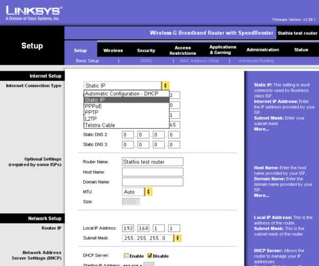Click the Starting IP Address last octet field
Screen dimensions: 319x266
(x=149, y=264)
